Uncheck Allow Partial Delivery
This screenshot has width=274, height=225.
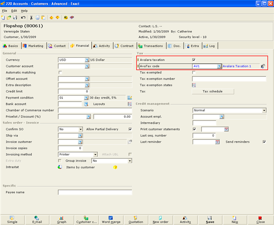click(x=130, y=129)
